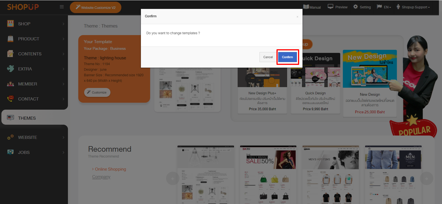Close the Confirm dialog with X

[297, 17]
